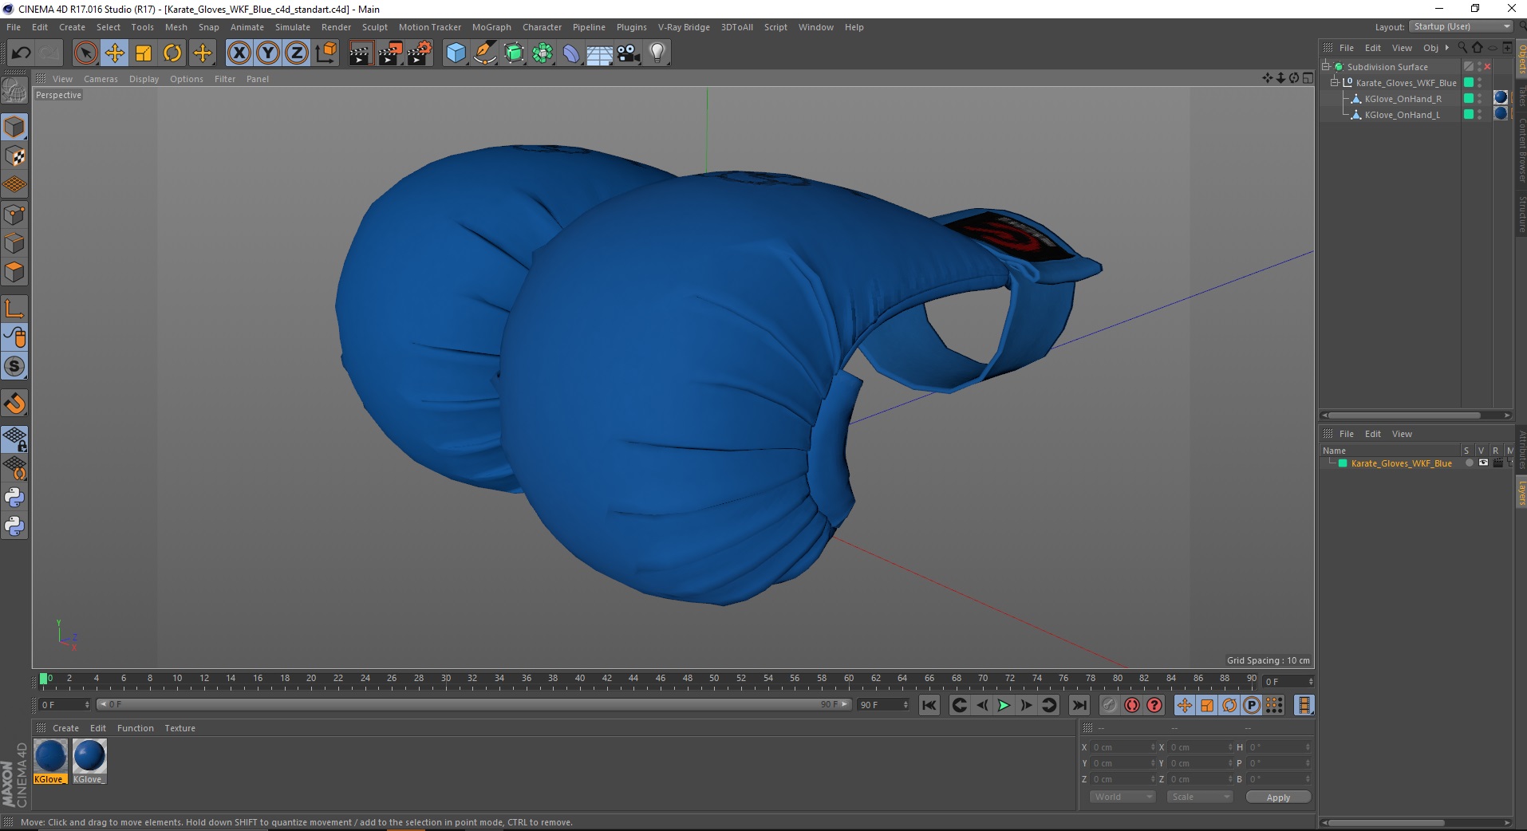This screenshot has width=1527, height=831.
Task: Open the Spline Pen tool
Action: [x=485, y=53]
